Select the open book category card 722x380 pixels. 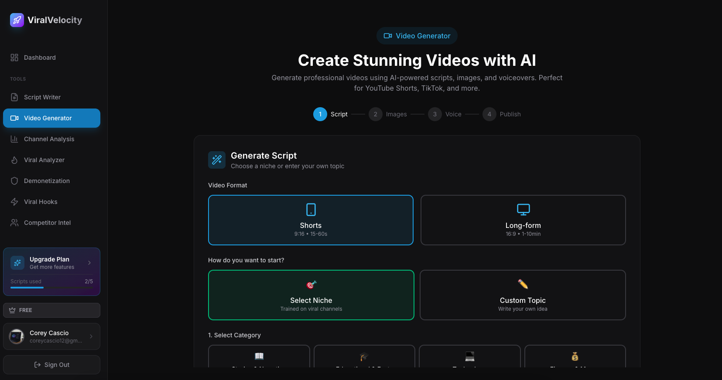pos(259,356)
